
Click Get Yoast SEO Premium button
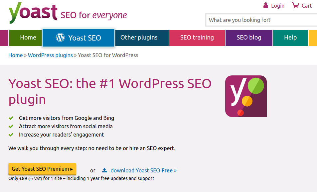[42, 169]
